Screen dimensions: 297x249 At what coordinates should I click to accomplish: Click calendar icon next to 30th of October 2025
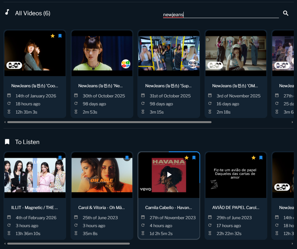coord(76,95)
